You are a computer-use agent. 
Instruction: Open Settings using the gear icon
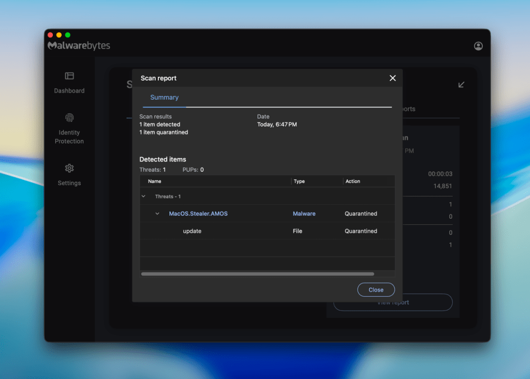(x=69, y=169)
